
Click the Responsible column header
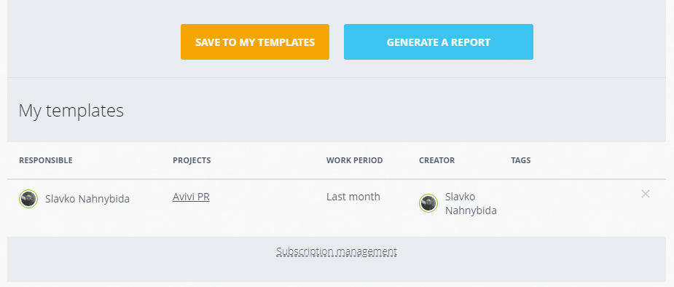pyautogui.click(x=46, y=160)
